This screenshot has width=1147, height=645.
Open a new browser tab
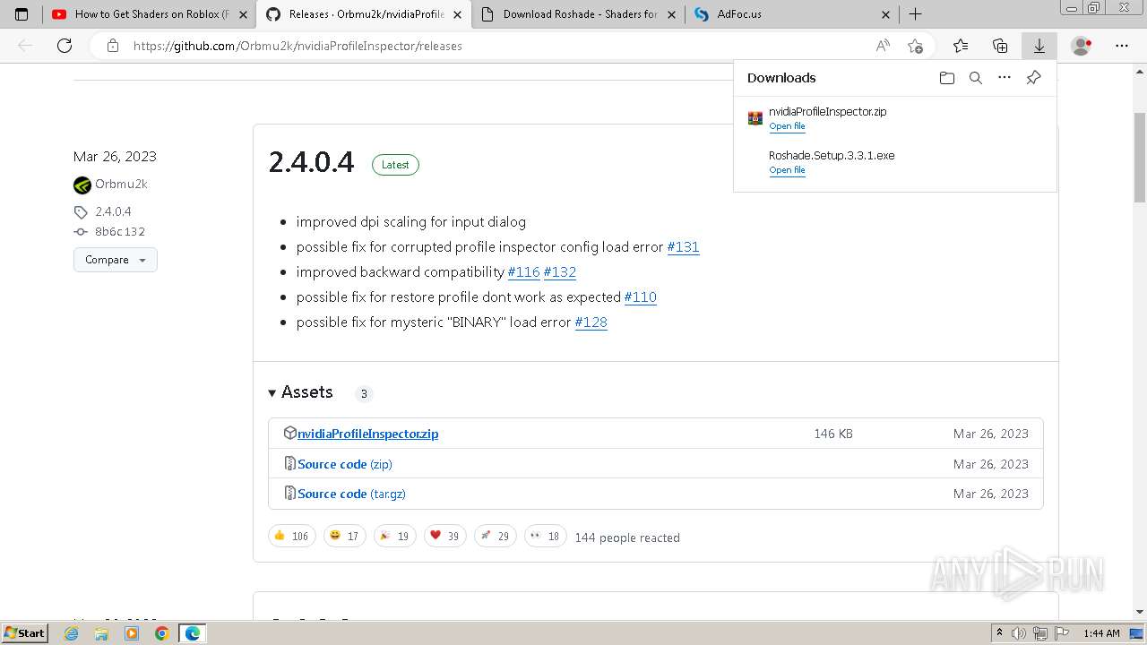coord(915,14)
